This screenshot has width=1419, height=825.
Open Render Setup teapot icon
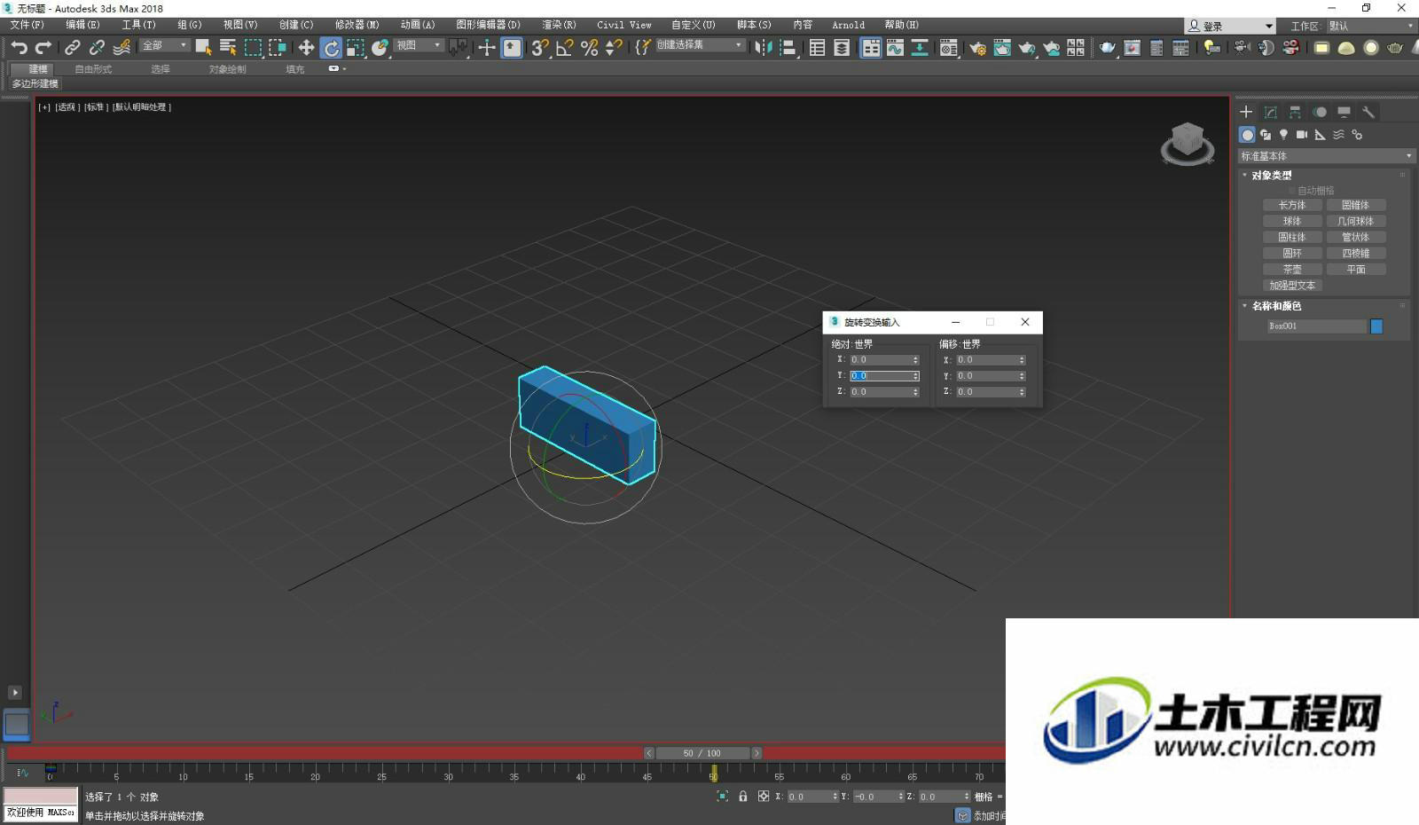[977, 47]
